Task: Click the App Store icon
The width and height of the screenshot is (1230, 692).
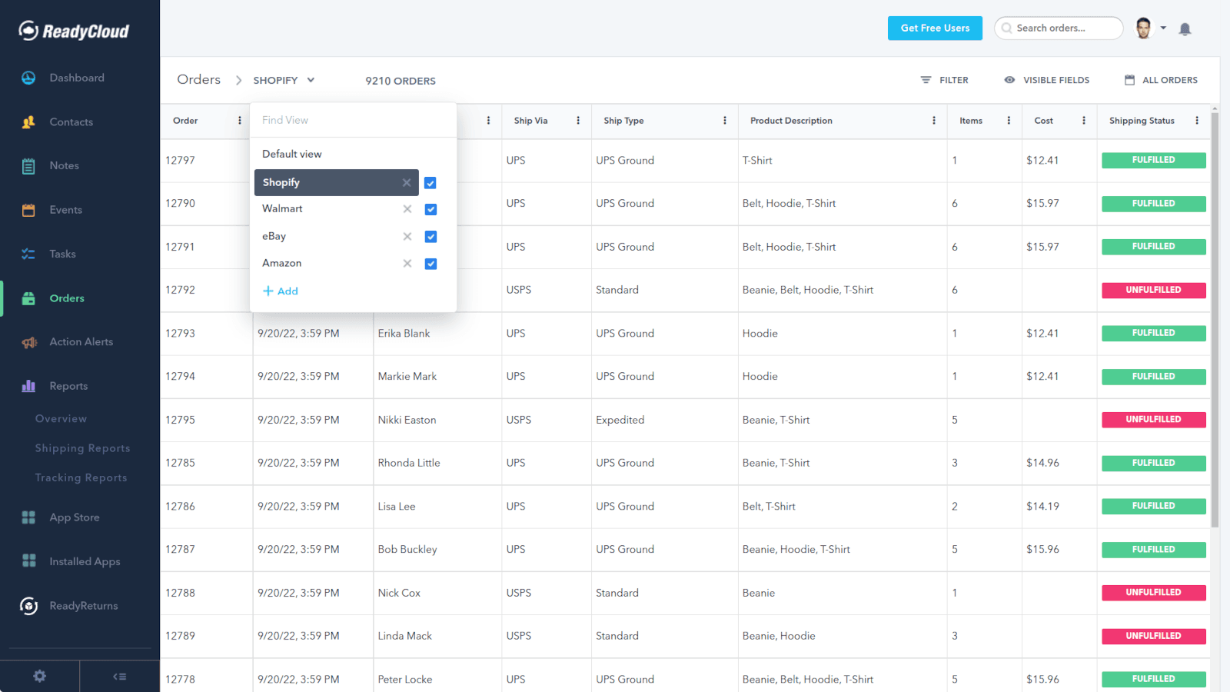Action: click(x=28, y=517)
